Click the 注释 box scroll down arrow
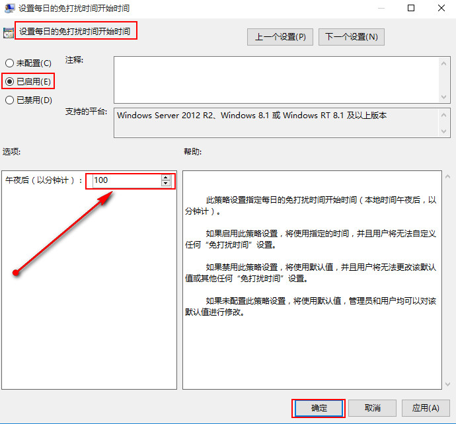Viewport: 456px width, 424px height. click(x=445, y=96)
